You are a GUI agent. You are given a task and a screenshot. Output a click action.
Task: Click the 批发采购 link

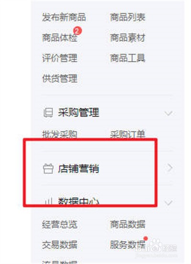tap(60, 134)
